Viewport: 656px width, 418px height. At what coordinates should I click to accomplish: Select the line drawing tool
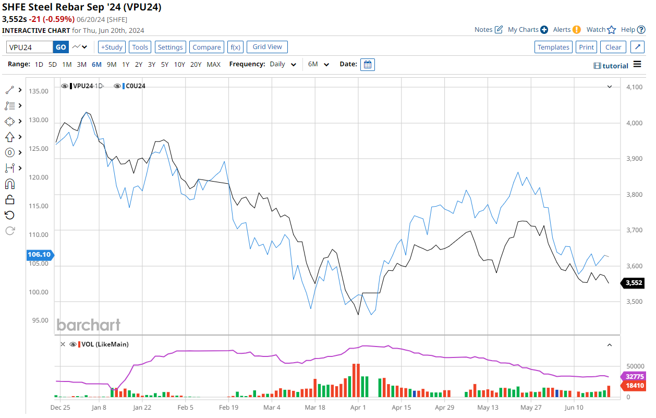click(10, 90)
